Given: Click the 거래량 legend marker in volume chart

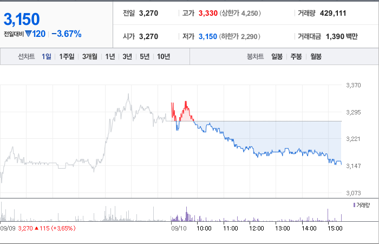Looking at the screenshot, I should 354,206.
